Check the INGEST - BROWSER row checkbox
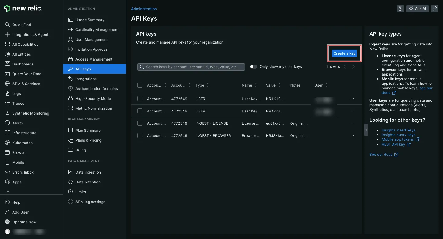The width and height of the screenshot is (443, 239). [140, 135]
